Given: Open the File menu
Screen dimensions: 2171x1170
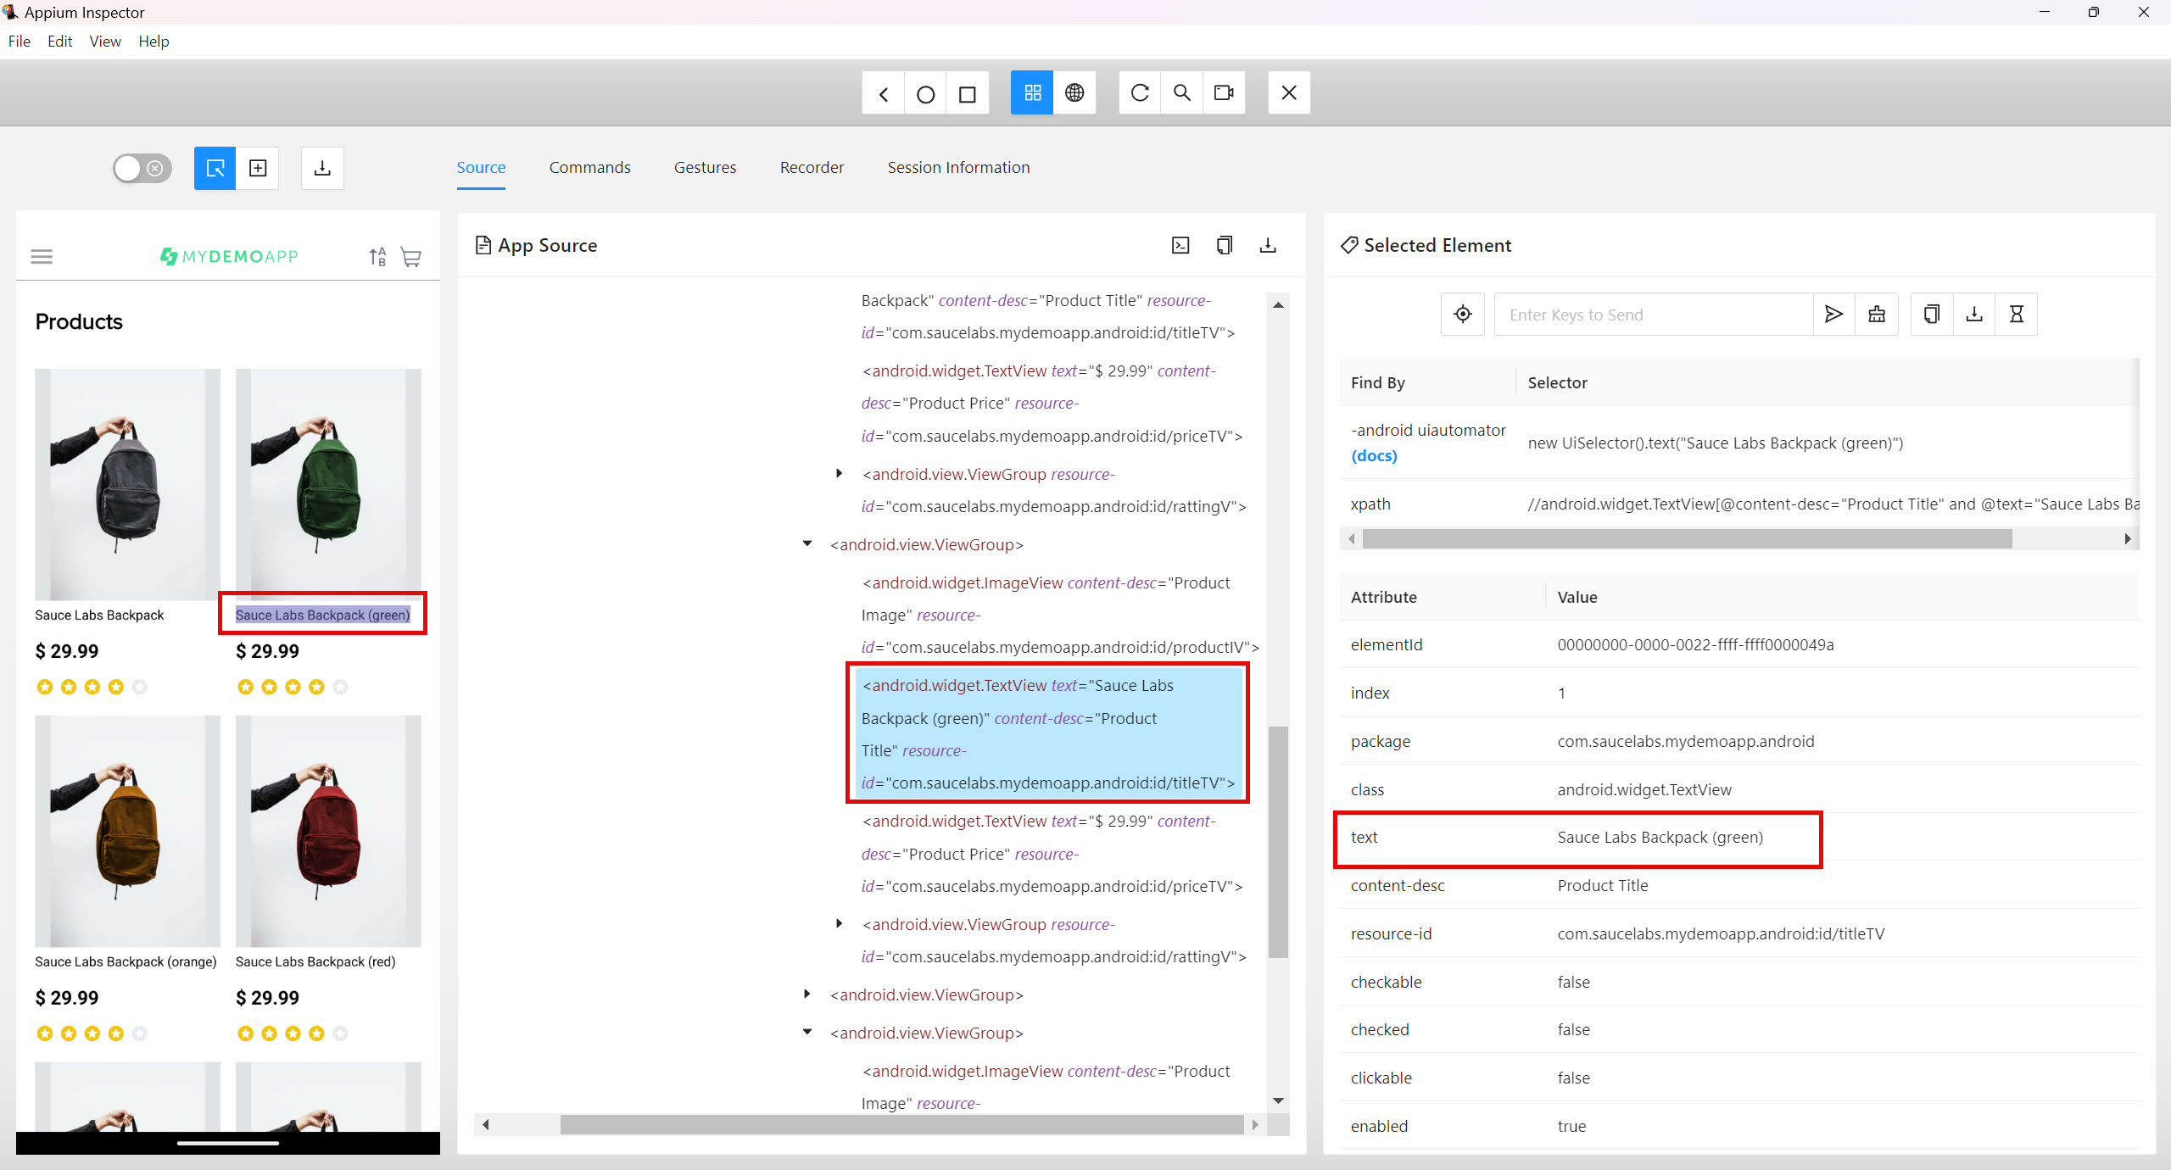Looking at the screenshot, I should [19, 42].
